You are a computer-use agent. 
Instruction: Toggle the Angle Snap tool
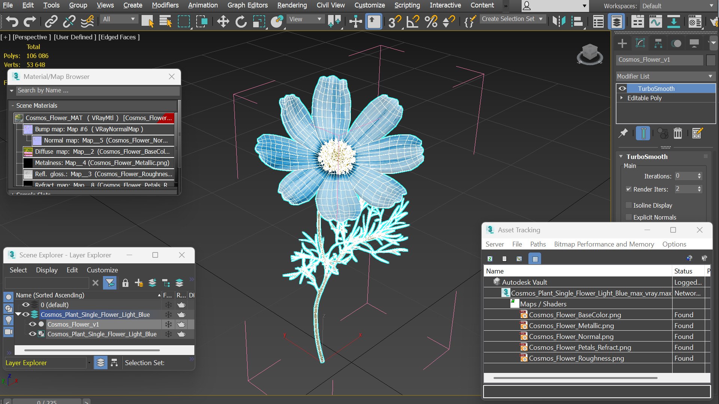(x=413, y=21)
